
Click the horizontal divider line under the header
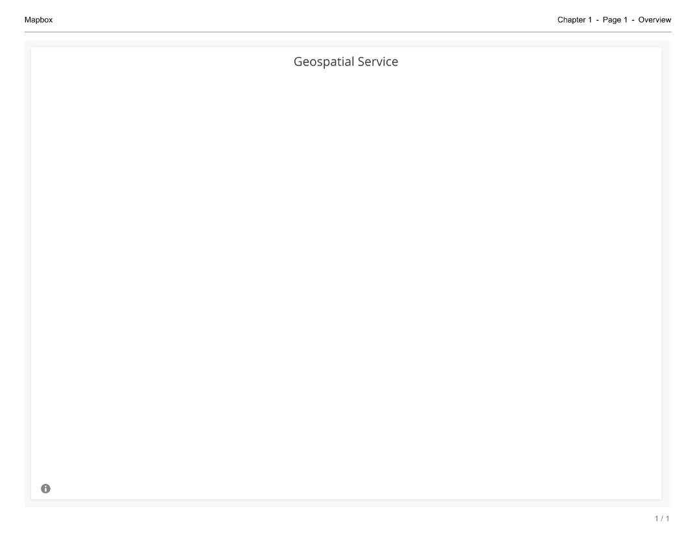coord(347,32)
